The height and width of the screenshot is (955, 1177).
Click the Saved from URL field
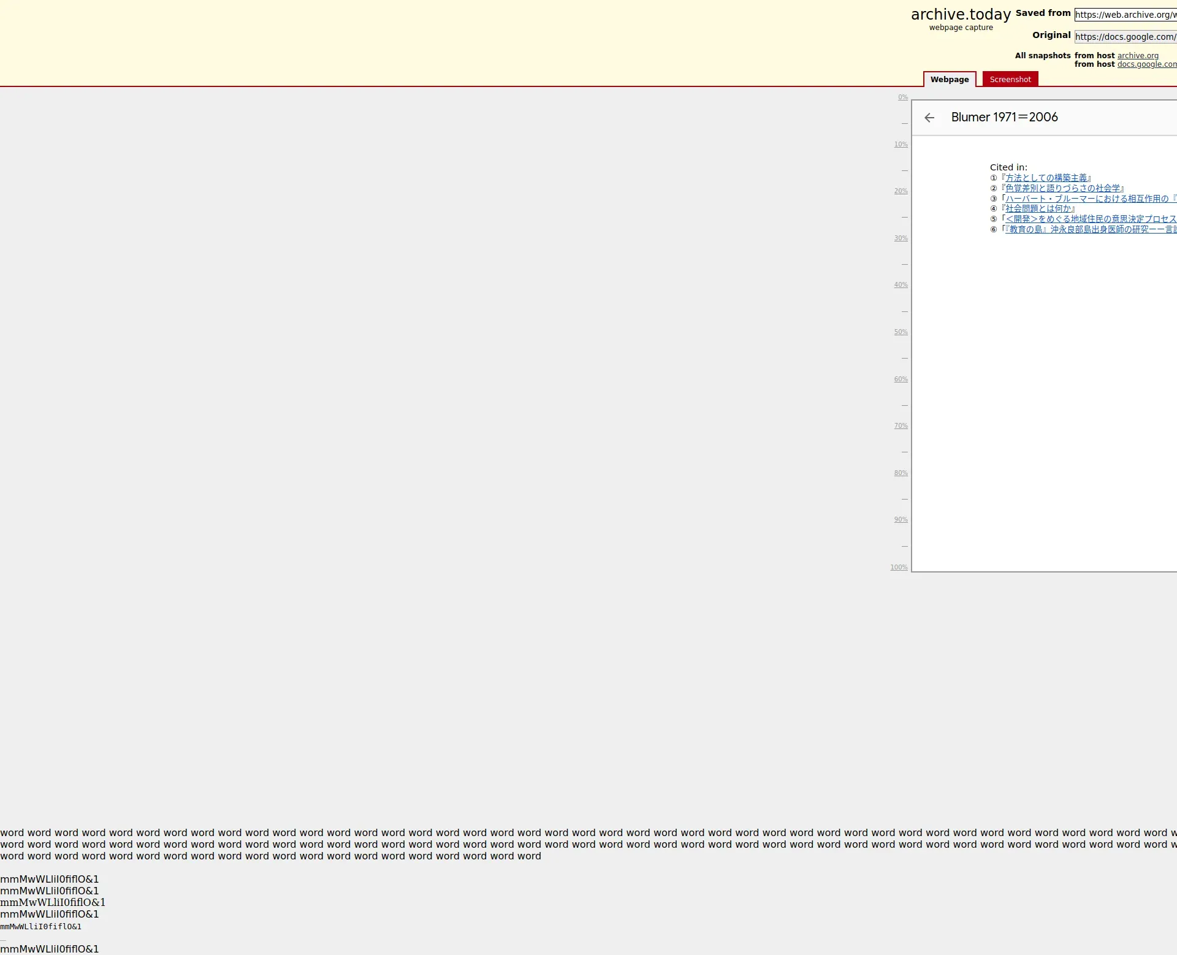[1125, 15]
